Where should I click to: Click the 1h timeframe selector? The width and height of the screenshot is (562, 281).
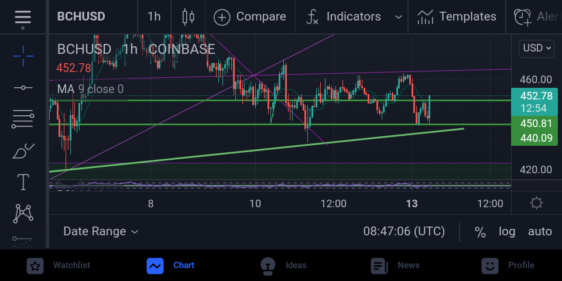(154, 17)
